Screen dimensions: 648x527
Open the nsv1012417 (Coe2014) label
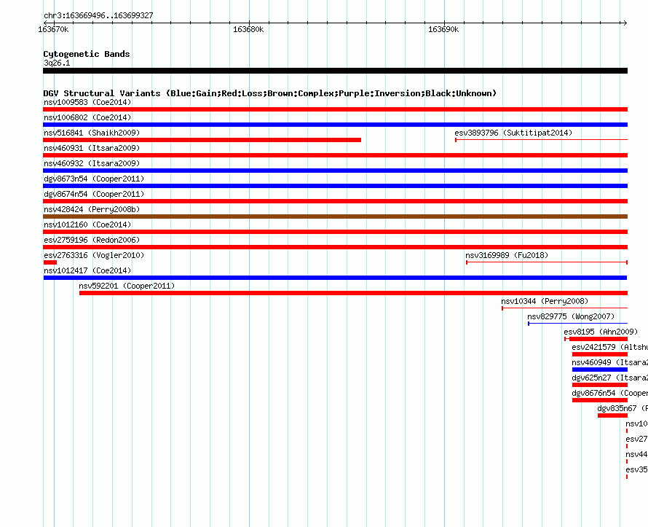[87, 270]
